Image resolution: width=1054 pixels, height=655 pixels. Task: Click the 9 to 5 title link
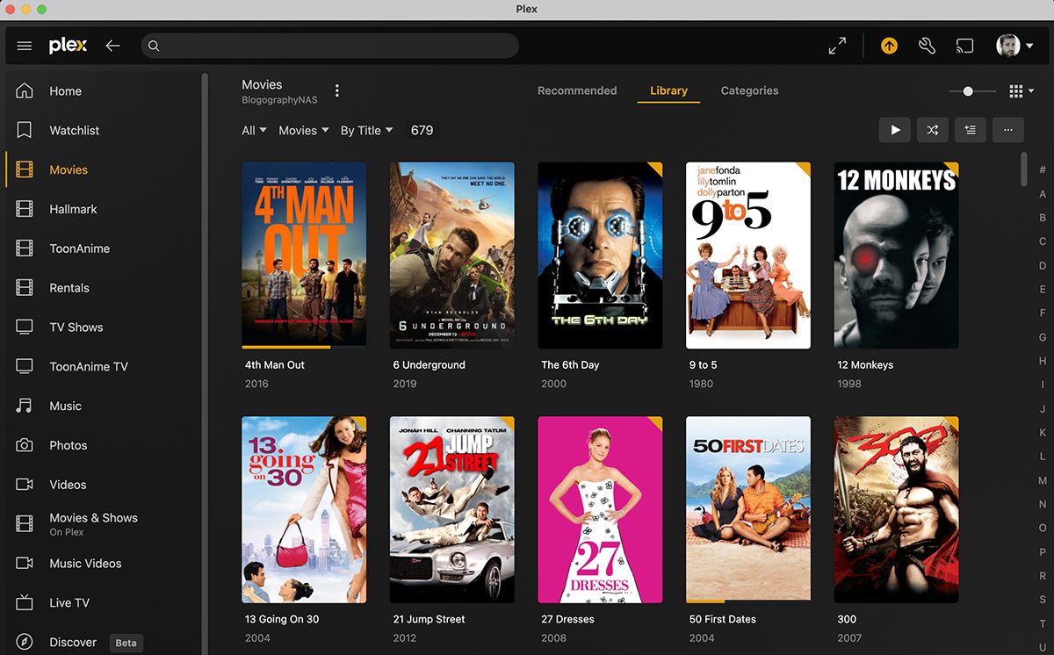point(703,364)
